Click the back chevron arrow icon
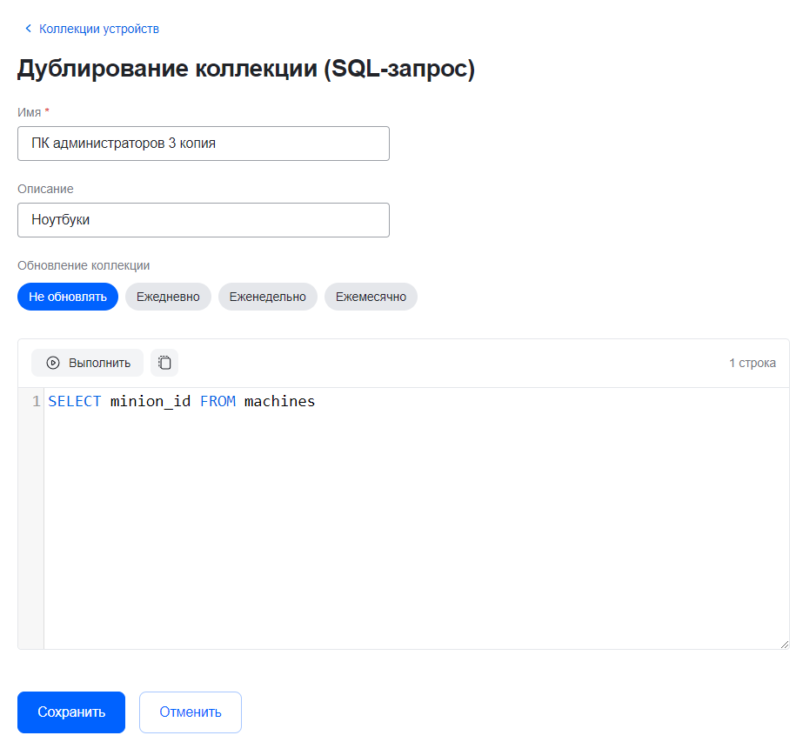803x742 pixels. click(x=28, y=29)
